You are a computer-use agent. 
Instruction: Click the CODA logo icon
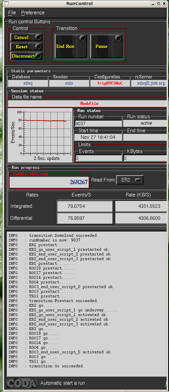[x=22, y=383]
